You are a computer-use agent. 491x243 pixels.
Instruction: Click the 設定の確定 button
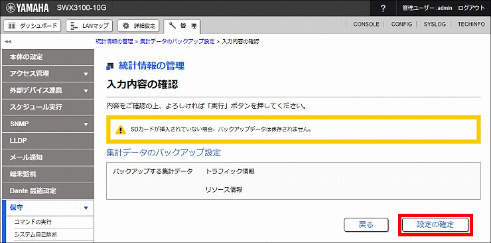(x=435, y=224)
